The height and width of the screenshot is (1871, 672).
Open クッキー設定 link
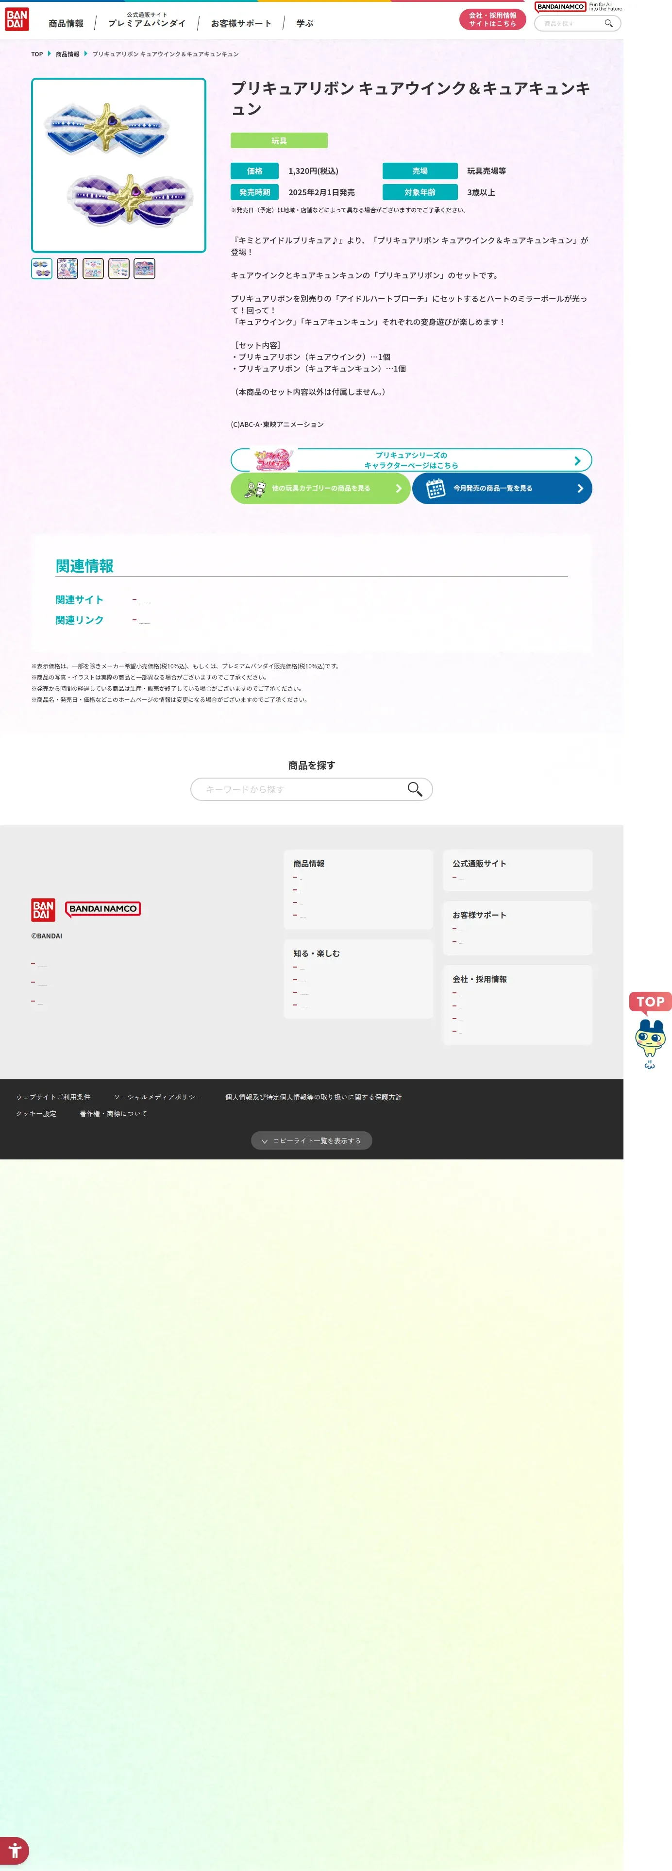[36, 1114]
